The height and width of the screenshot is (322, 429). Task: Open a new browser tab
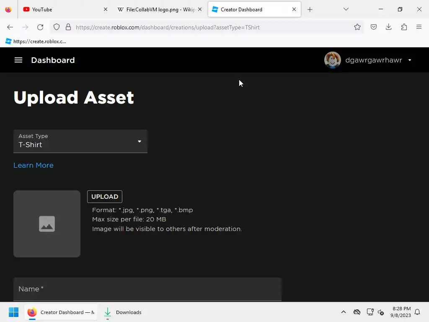click(310, 10)
